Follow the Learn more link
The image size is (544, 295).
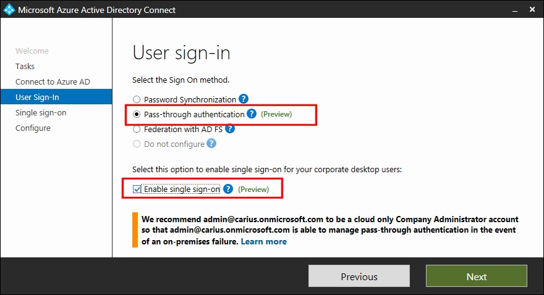(x=264, y=242)
